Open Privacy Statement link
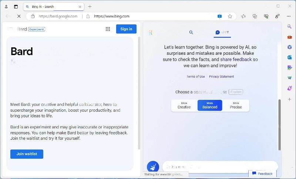 click(221, 77)
